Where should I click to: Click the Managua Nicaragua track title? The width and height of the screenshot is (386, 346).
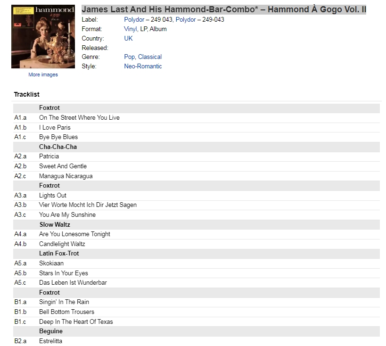click(66, 176)
